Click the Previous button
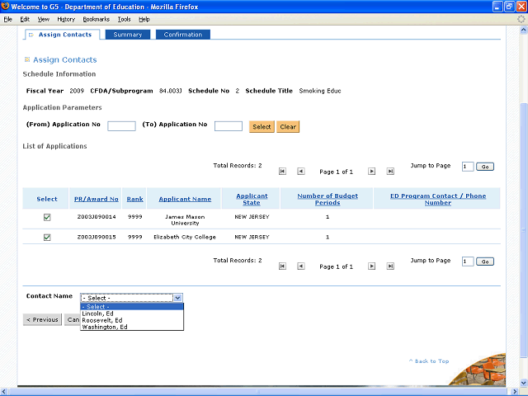This screenshot has width=528, height=396. [42, 319]
